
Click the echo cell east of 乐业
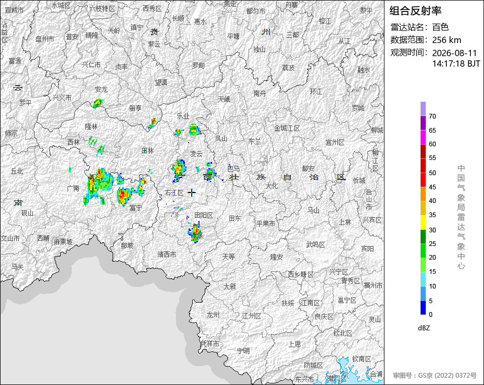pyautogui.click(x=194, y=130)
